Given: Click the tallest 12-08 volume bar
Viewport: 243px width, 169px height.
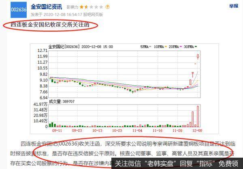Looking at the screenshot, I should click(x=198, y=117).
